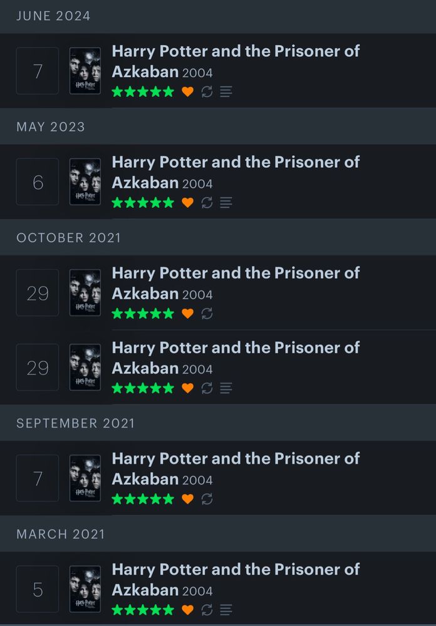Click the SEPTEMBER 2021 month header
This screenshot has height=626, width=436.
click(x=76, y=423)
